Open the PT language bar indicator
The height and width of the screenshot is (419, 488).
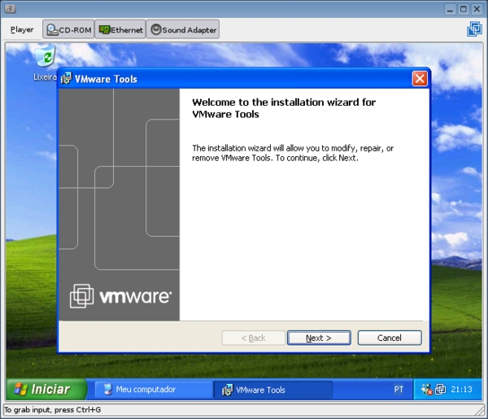pos(399,390)
